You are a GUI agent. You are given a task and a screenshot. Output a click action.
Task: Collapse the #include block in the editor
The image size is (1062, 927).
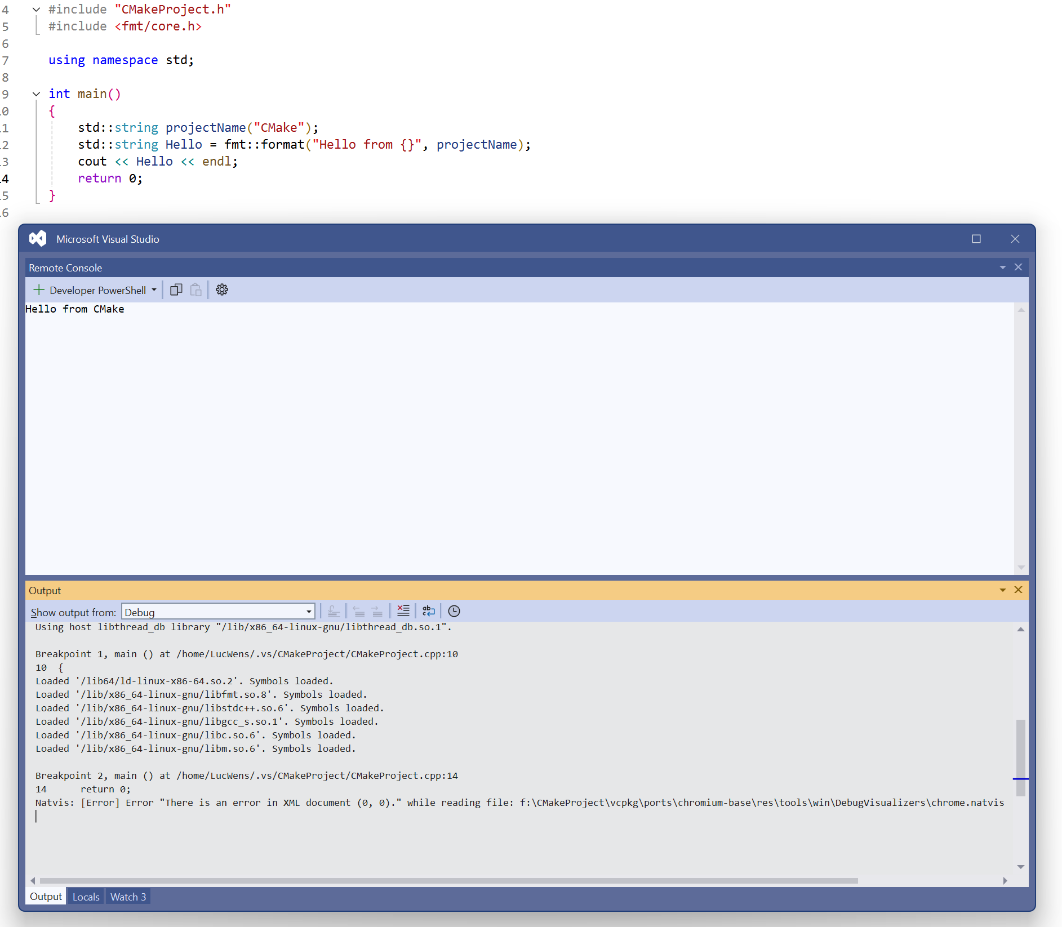click(36, 10)
